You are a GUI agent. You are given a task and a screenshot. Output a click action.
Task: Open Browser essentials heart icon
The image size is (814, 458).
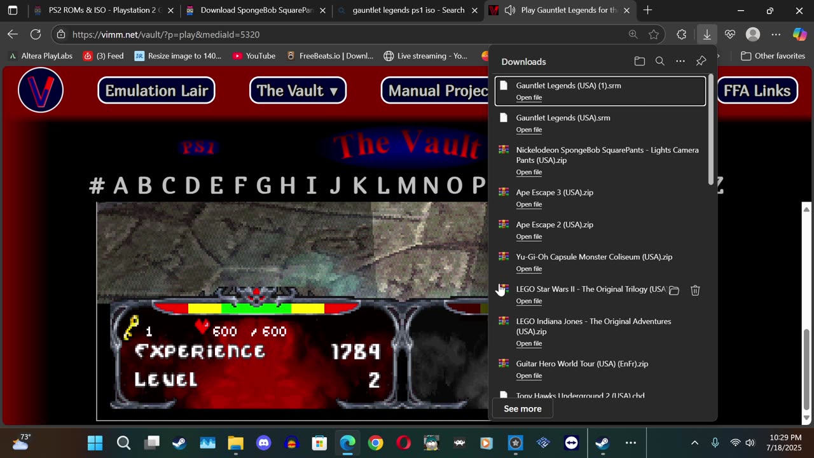(x=729, y=34)
